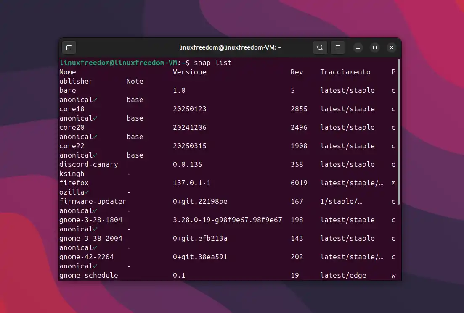The image size is (464, 313).
Task: Click 'latest/stable/…' in firefox row
Action: point(352,183)
